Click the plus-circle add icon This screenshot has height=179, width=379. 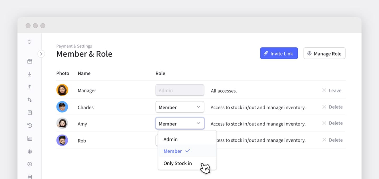tap(29, 164)
